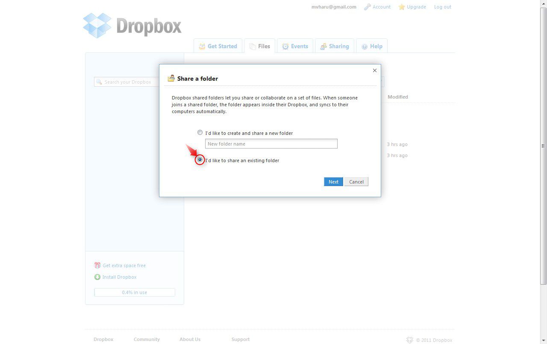Go to the Events tab

[x=295, y=46]
